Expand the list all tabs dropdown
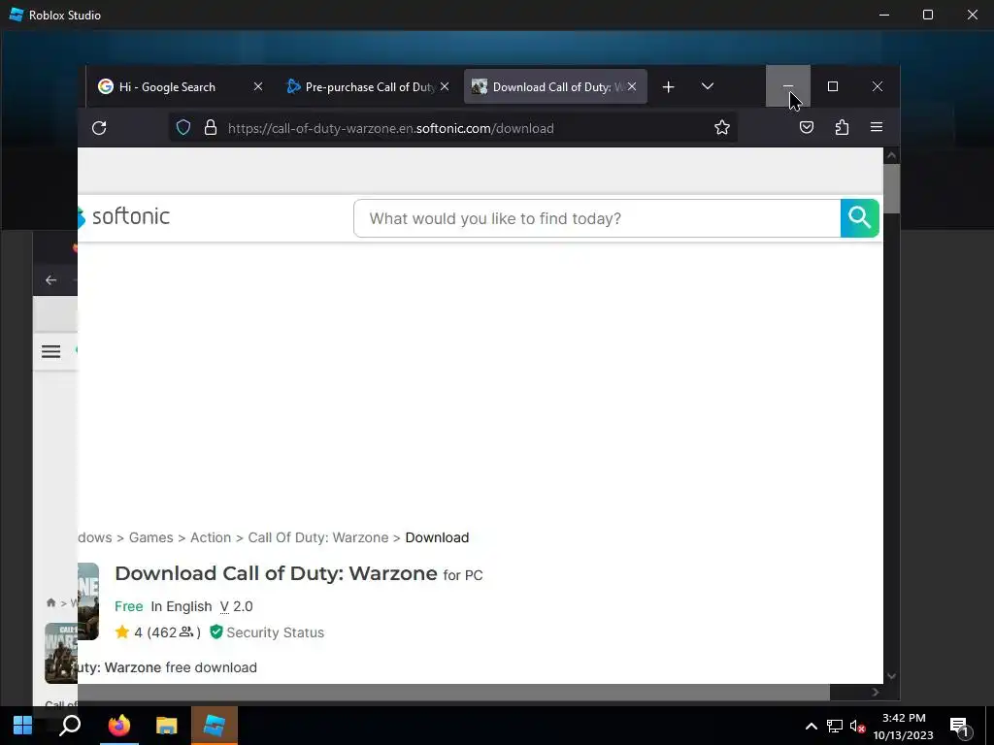994x745 pixels. pos(708,86)
